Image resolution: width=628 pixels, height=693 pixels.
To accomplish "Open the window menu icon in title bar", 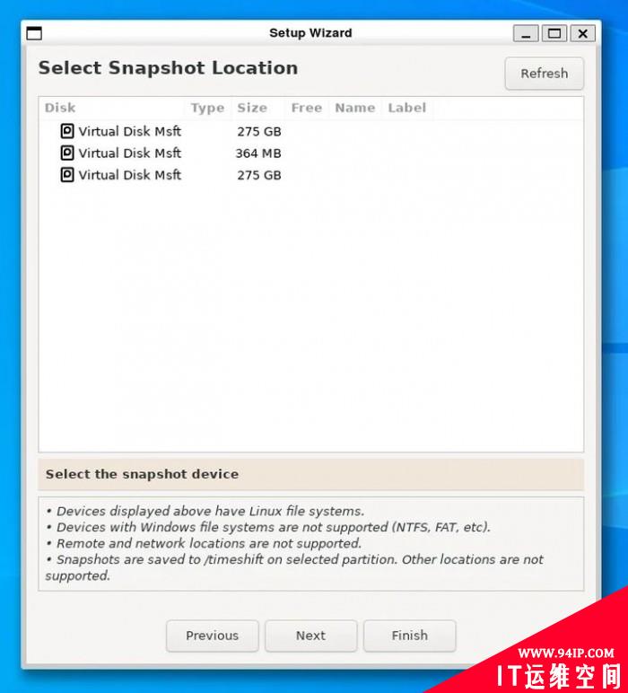I will [34, 33].
